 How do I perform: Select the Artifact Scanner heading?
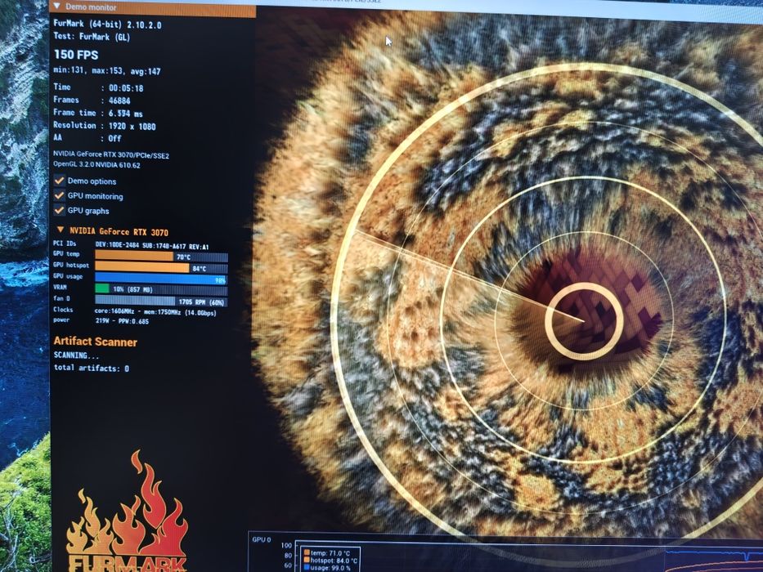pos(96,342)
